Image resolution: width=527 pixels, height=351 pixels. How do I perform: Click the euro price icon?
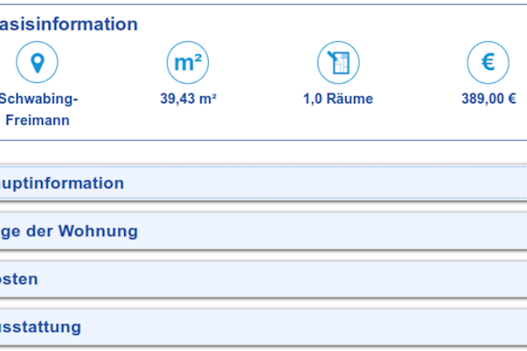click(488, 62)
